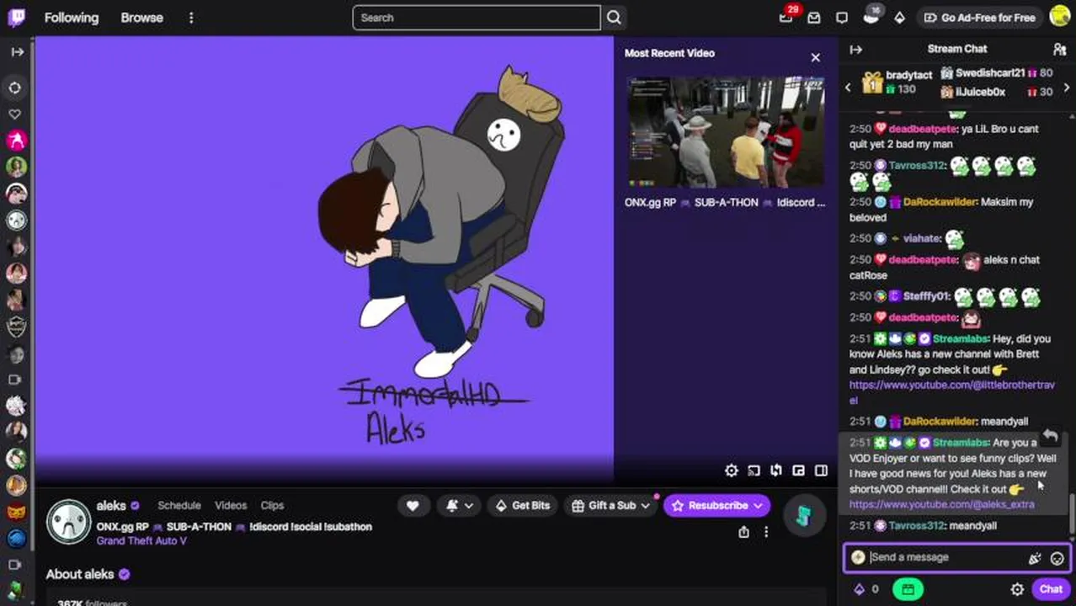Close the Most Recent Video panel
Viewport: 1076px width, 606px height.
click(x=815, y=57)
